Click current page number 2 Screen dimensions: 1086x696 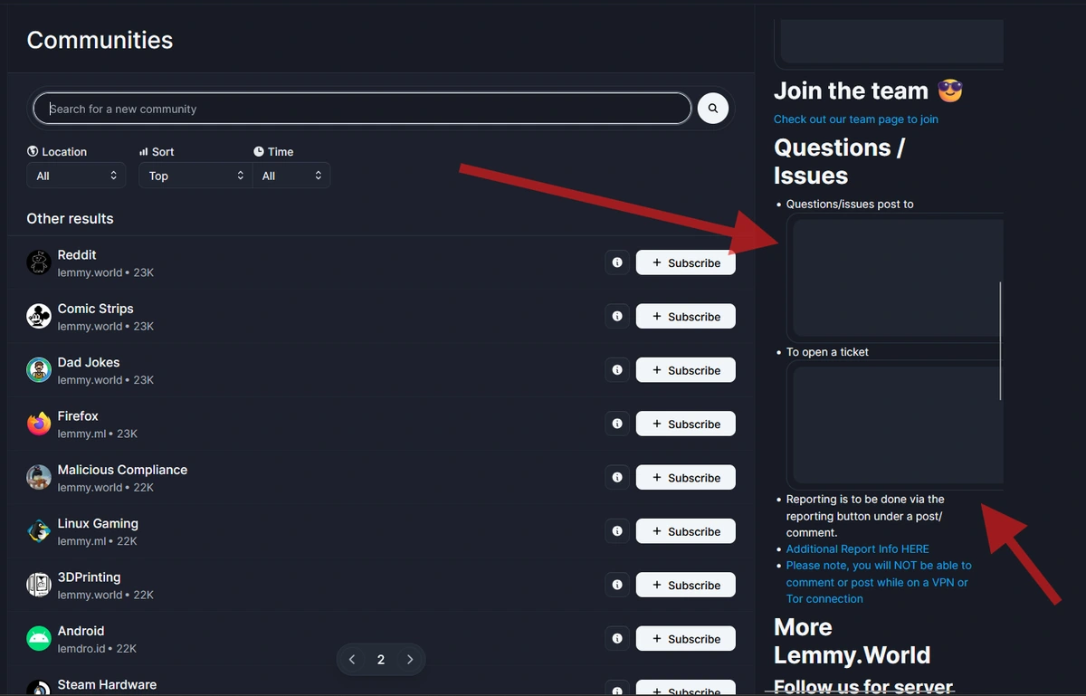coord(381,660)
